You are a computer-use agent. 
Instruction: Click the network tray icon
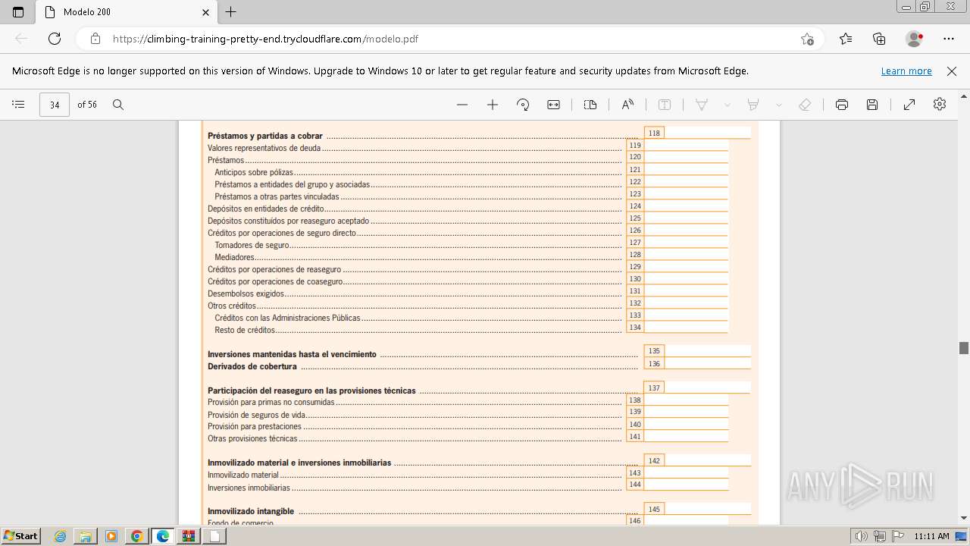(x=880, y=536)
